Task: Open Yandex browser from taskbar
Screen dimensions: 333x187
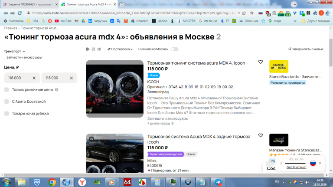Action: coord(82,182)
